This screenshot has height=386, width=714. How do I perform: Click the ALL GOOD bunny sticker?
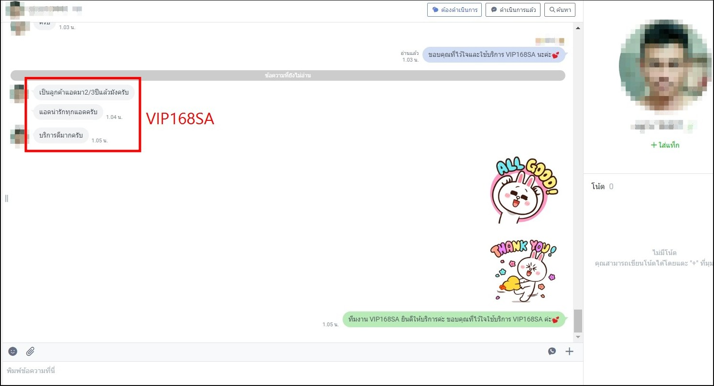(523, 191)
